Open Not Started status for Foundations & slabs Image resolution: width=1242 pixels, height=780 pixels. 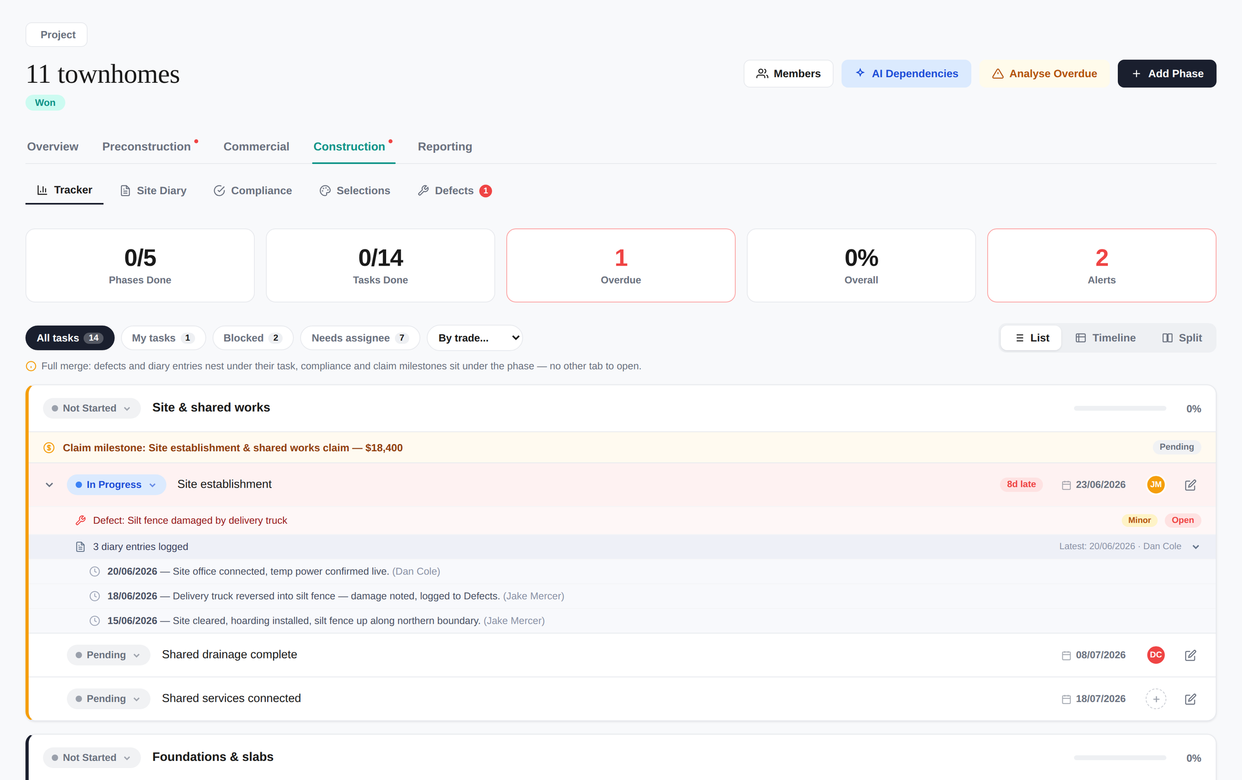[92, 758]
